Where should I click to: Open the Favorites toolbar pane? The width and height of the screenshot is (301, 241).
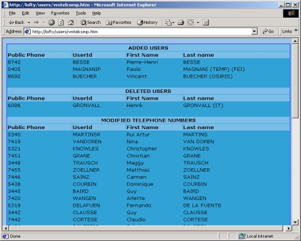pyautogui.click(x=118, y=23)
